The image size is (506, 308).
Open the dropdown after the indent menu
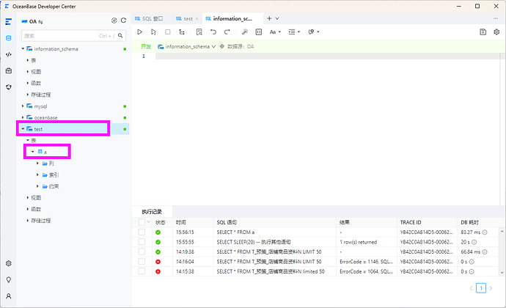pos(314,32)
